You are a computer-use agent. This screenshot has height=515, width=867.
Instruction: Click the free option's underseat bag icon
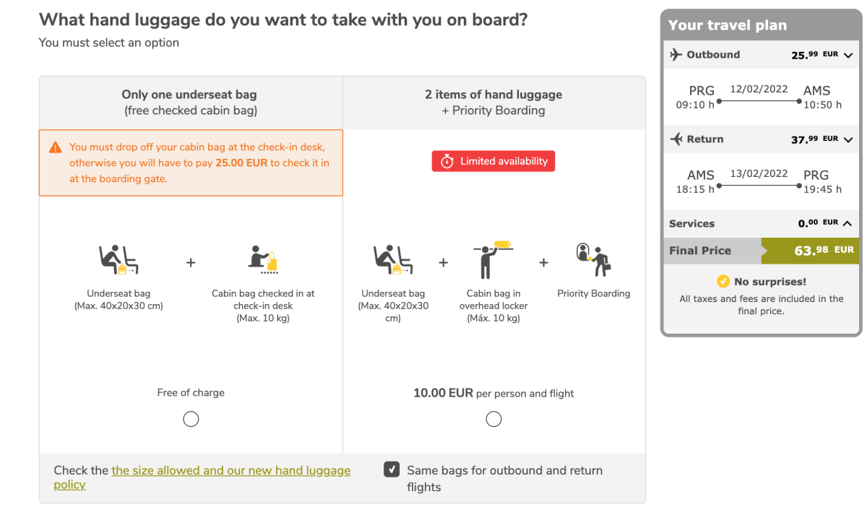[118, 260]
